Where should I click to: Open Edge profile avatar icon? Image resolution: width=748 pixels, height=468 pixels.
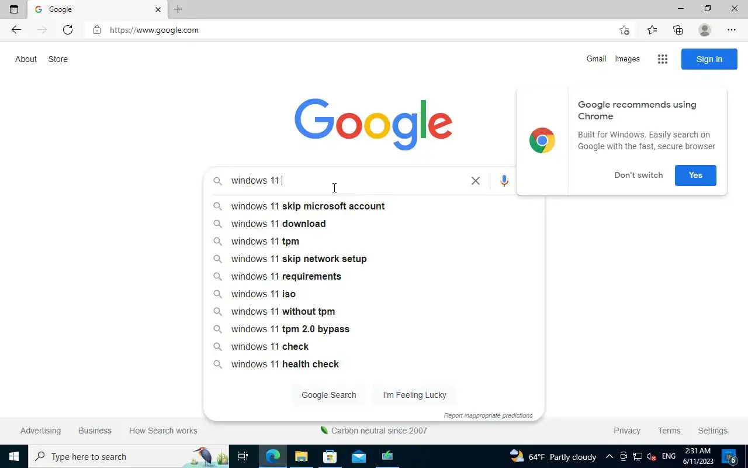click(705, 30)
